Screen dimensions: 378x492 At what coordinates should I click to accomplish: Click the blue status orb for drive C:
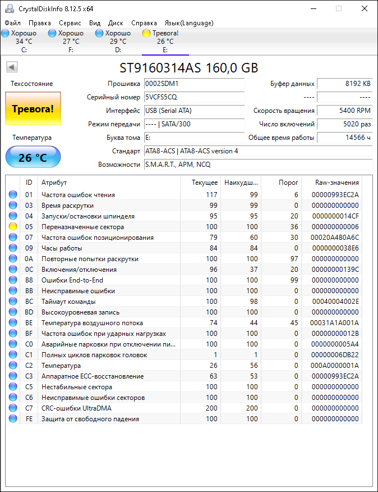[x=6, y=33]
